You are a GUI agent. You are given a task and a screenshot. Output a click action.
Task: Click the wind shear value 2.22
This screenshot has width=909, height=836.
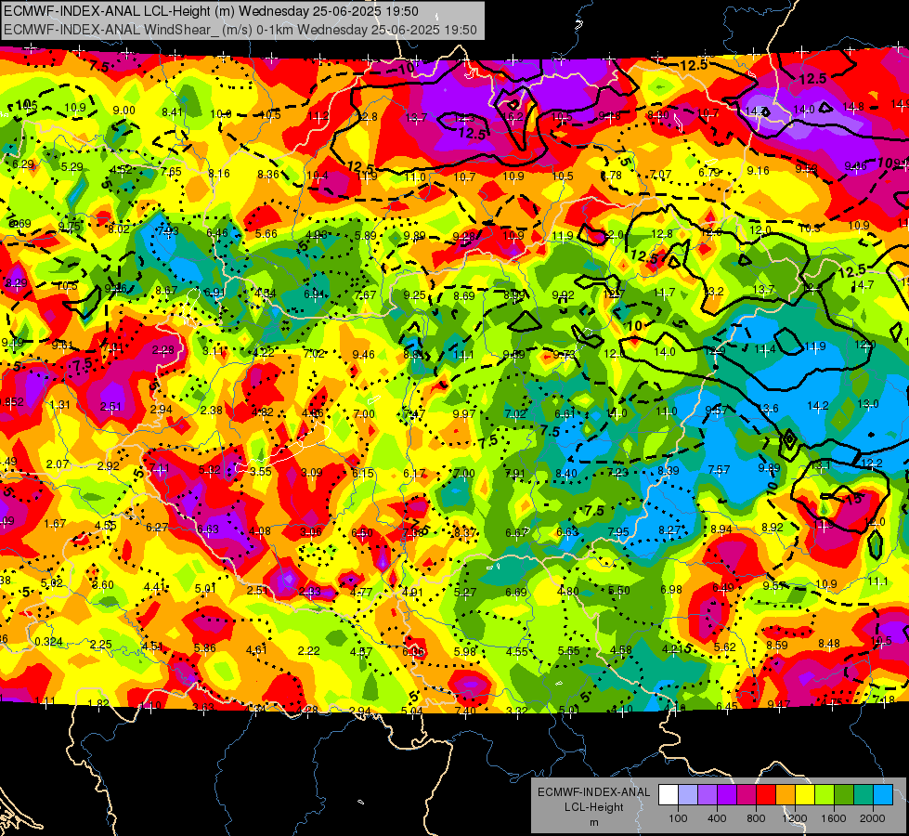(308, 651)
